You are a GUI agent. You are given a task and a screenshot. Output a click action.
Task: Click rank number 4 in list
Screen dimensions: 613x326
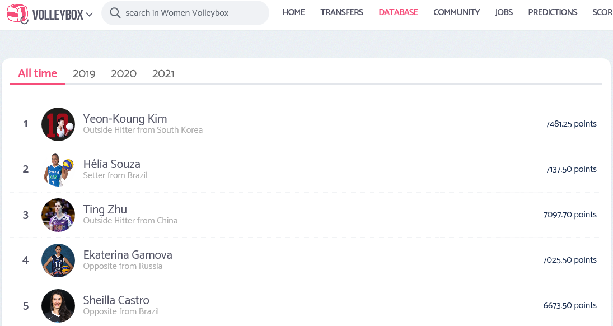25,260
